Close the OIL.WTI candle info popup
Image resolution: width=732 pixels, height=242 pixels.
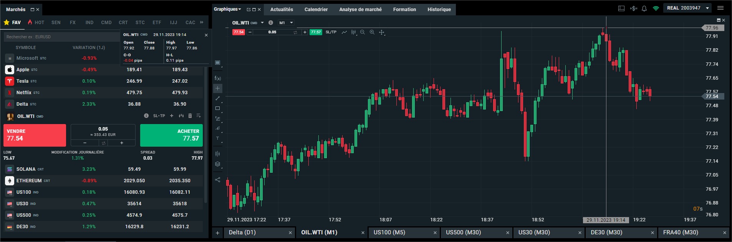point(206,35)
